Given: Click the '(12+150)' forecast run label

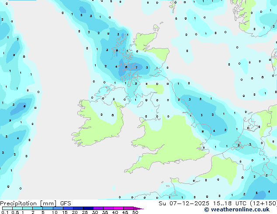Looking at the screenshot, I should pos(263,203).
